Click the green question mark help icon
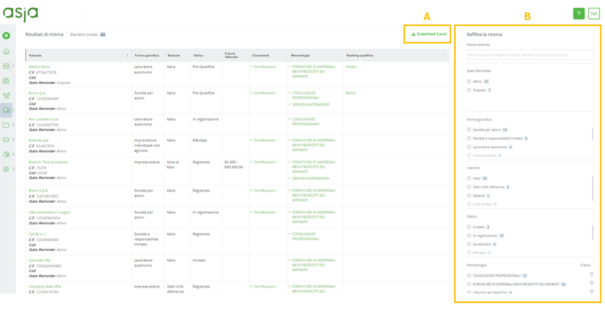Image resolution: width=605 pixels, height=311 pixels. click(578, 14)
